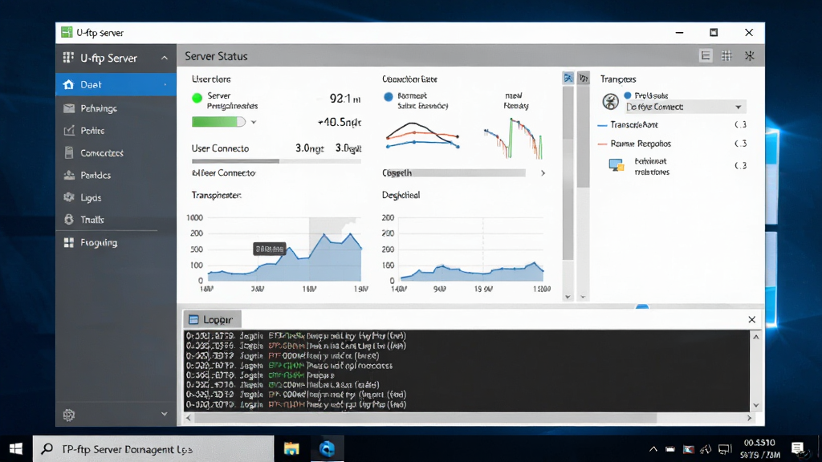Click the first small chart tab icon
Screen dimensions: 822x462
pyautogui.click(x=568, y=78)
